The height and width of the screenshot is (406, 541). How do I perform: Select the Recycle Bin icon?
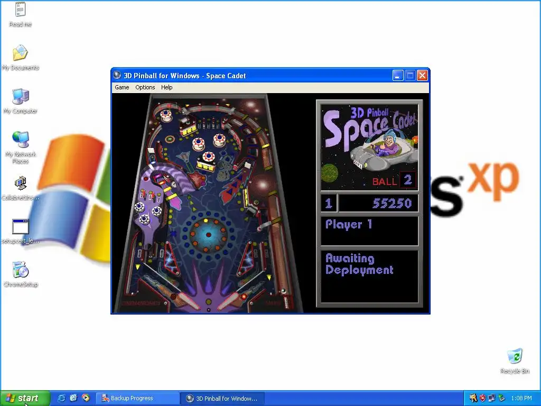[x=515, y=361]
